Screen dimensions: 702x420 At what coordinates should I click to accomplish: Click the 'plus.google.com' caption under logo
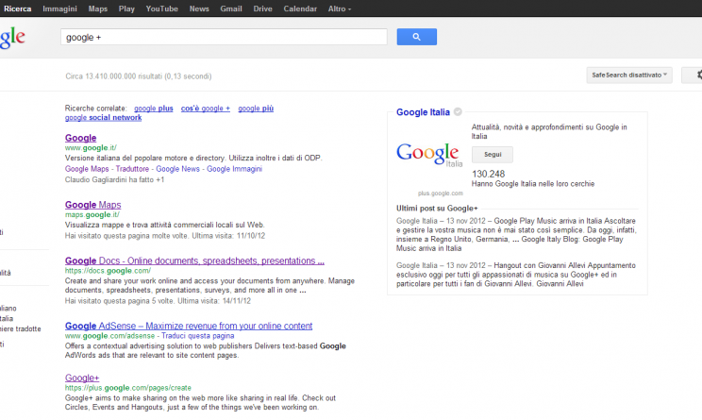coord(441,193)
